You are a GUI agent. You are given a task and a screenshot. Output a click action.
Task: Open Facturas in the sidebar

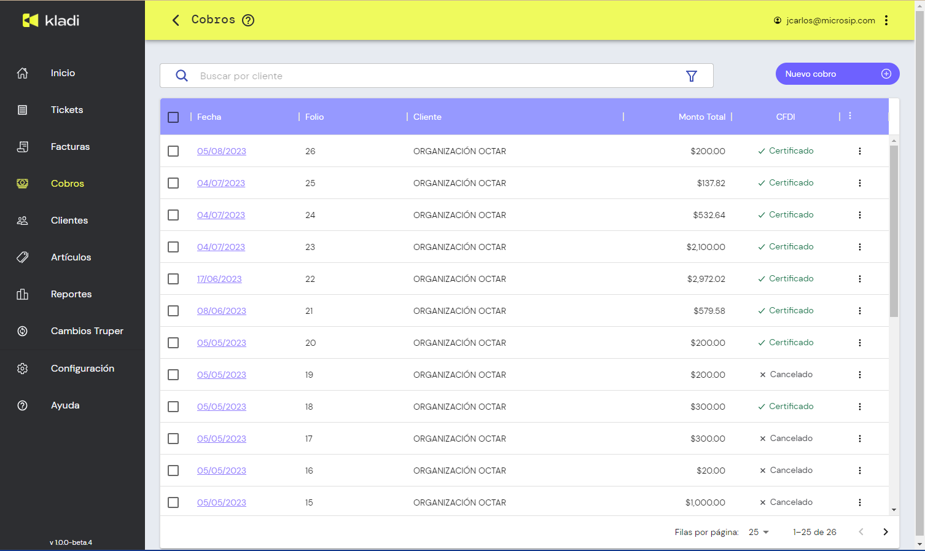click(x=70, y=147)
